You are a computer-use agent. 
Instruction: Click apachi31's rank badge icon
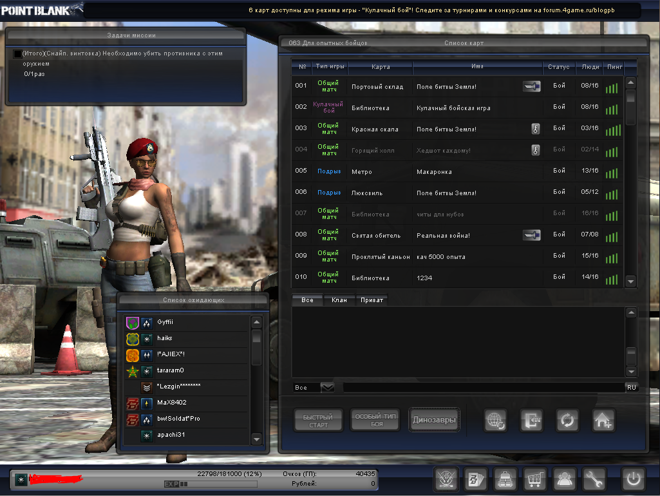tap(146, 436)
